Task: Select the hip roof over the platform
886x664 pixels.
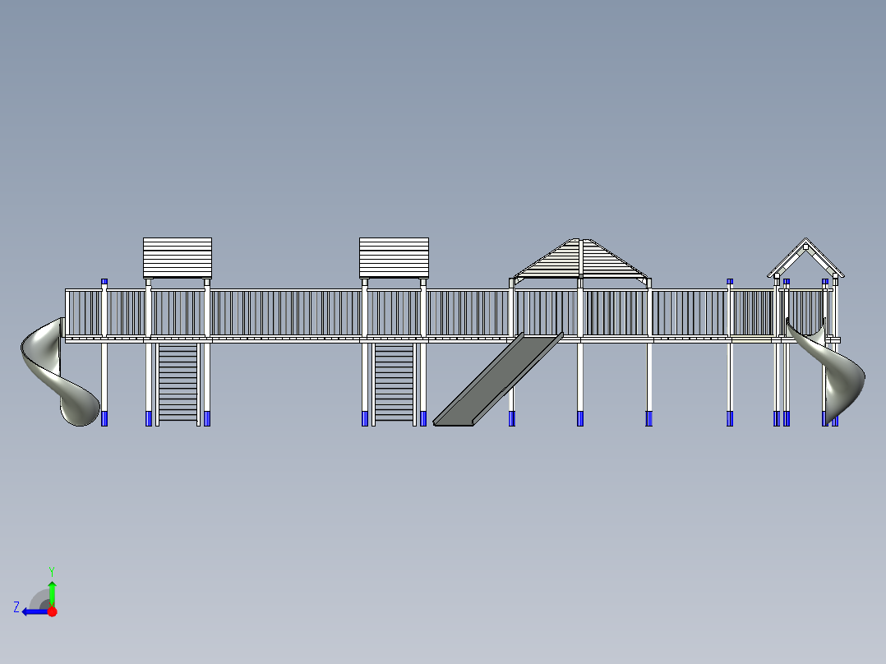Action: [580, 259]
